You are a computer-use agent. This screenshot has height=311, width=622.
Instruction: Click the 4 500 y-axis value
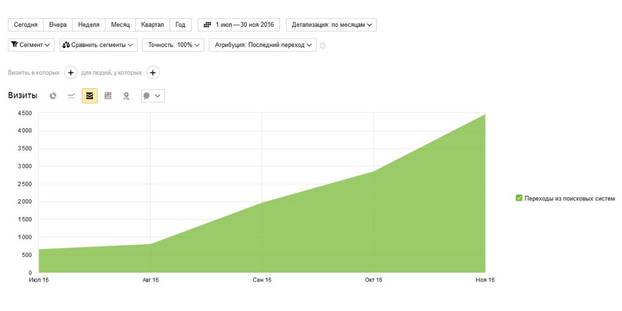pyautogui.click(x=25, y=113)
